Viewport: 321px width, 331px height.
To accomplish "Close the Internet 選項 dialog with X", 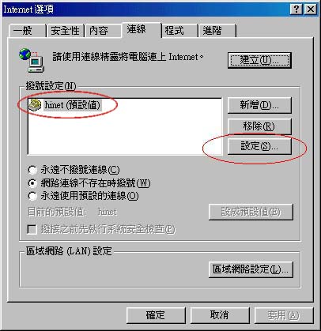I will [311, 9].
